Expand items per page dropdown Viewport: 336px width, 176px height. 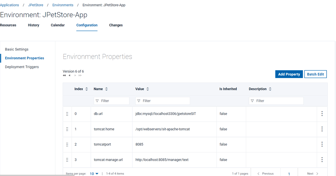tap(94, 174)
